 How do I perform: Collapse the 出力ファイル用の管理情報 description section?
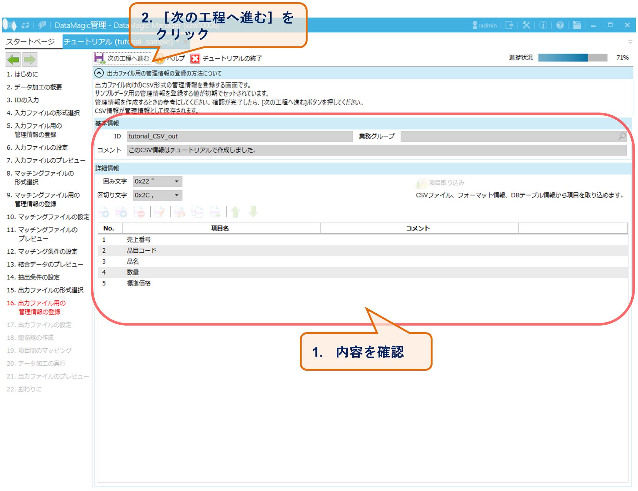(99, 73)
